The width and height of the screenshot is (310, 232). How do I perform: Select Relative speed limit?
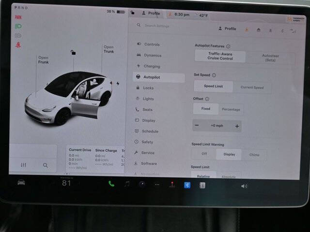pyautogui.click(x=203, y=175)
